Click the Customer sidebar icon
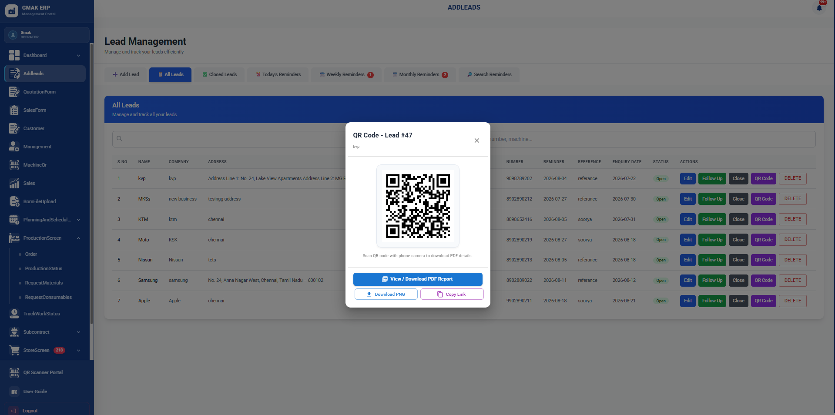This screenshot has width=835, height=415. (x=14, y=128)
